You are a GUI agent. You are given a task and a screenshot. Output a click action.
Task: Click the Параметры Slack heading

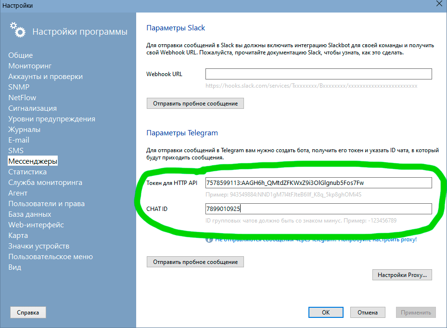tap(176, 27)
